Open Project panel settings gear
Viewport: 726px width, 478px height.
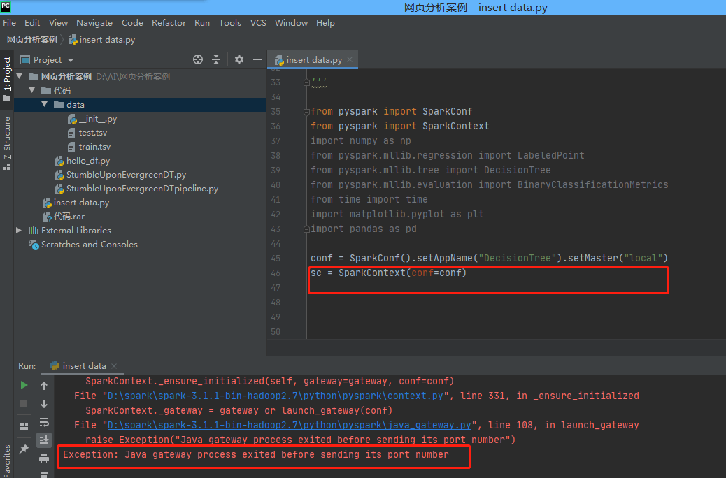[239, 59]
